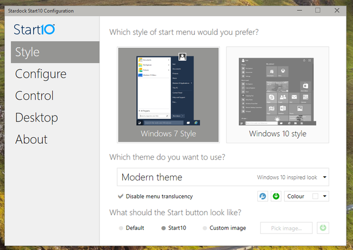
Task: Expand the Modern theme dropdown
Action: pyautogui.click(x=223, y=177)
